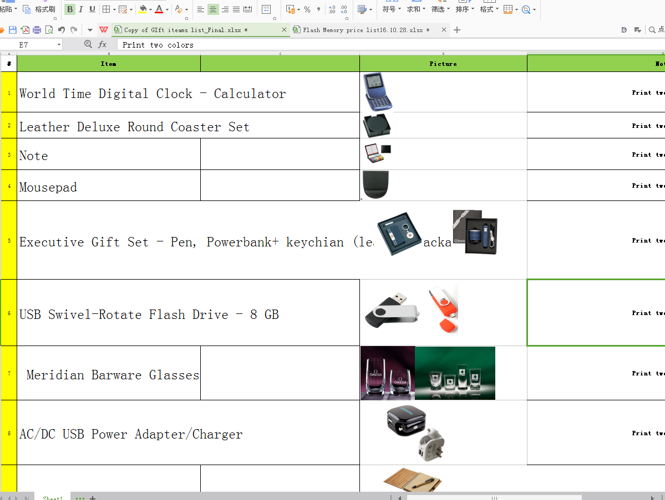Click the print icon
The height and width of the screenshot is (500, 665).
tap(37, 30)
